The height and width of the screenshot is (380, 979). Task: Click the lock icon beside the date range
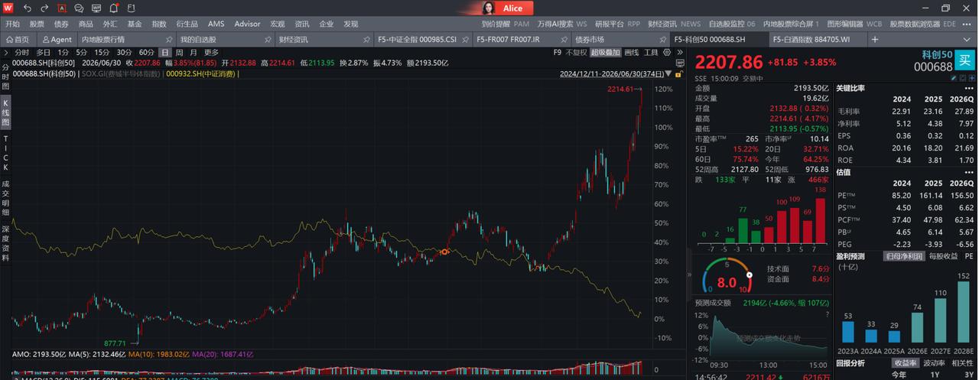[678, 74]
